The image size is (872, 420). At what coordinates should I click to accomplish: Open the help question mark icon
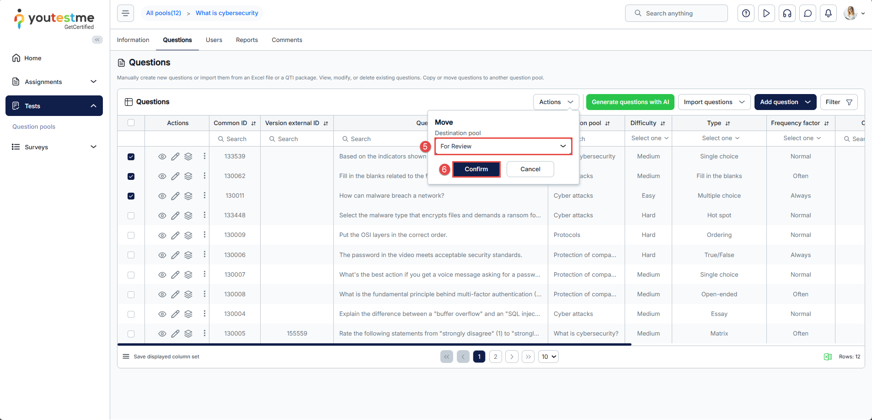coord(746,13)
